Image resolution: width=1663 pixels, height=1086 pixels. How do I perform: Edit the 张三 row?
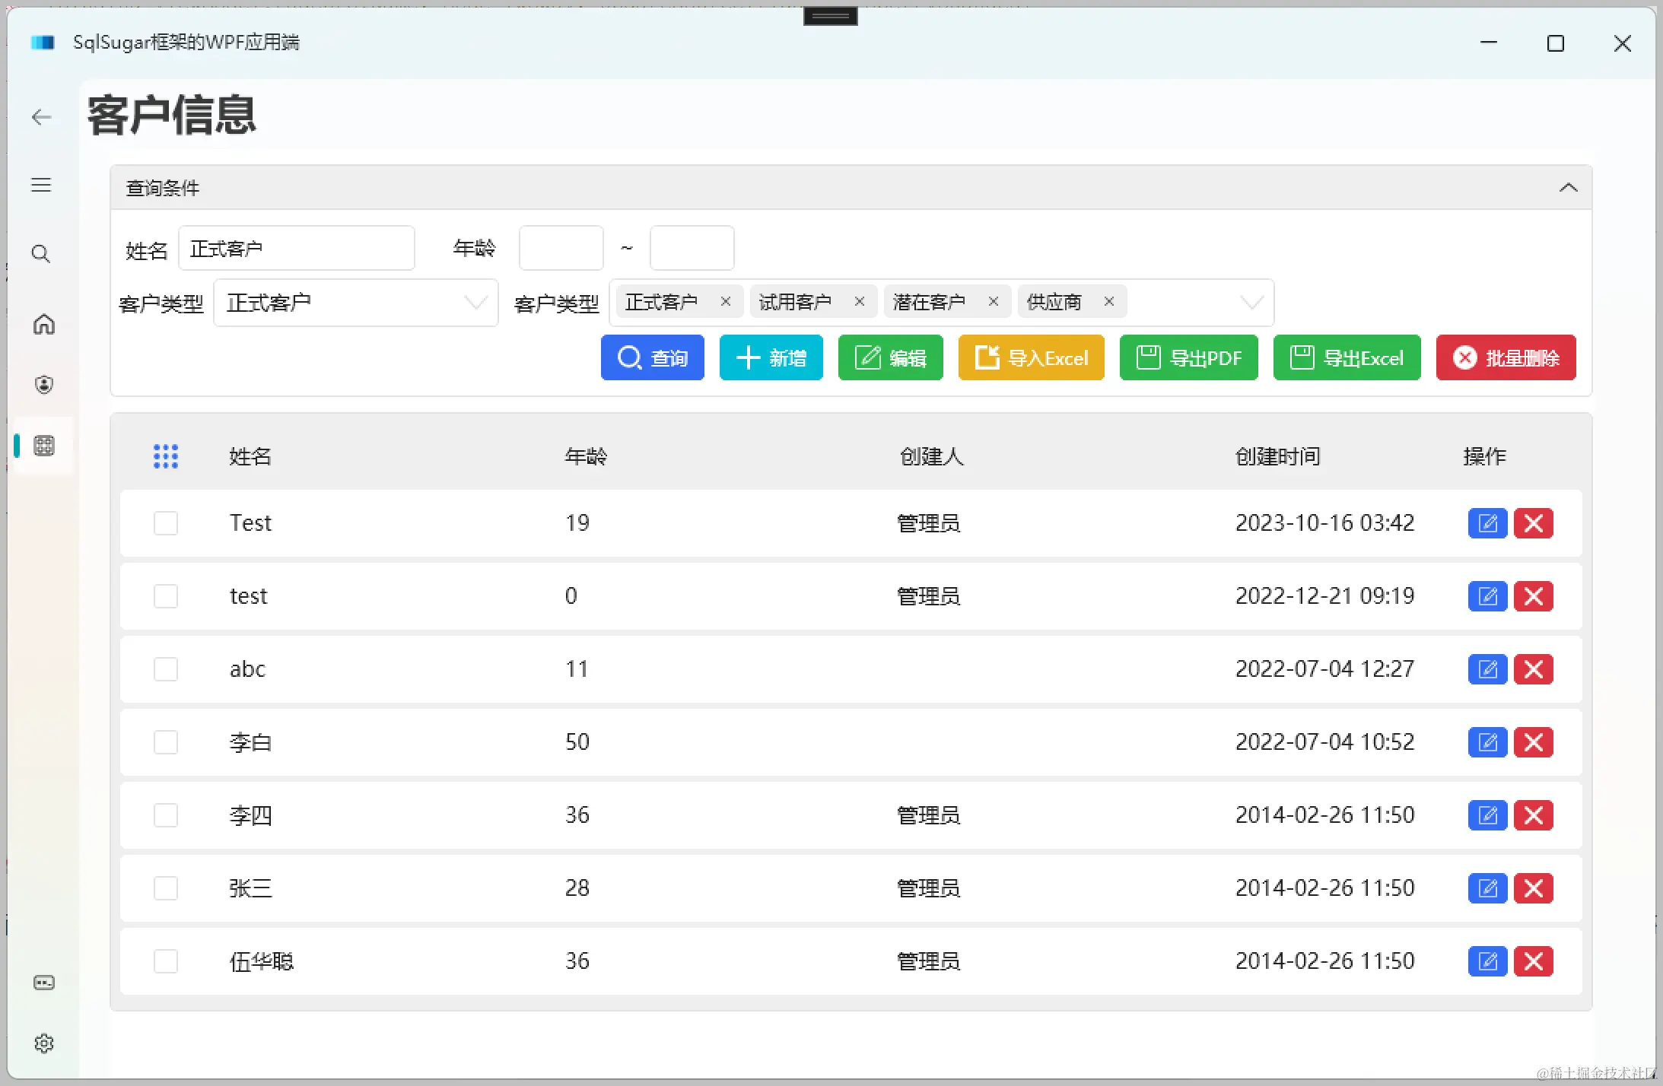(1487, 888)
